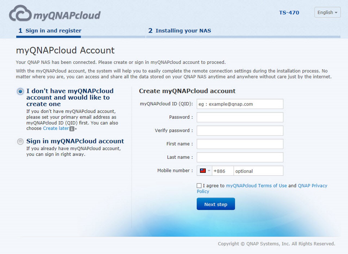
Task: Select the create new account radio option
Action: (x=20, y=92)
